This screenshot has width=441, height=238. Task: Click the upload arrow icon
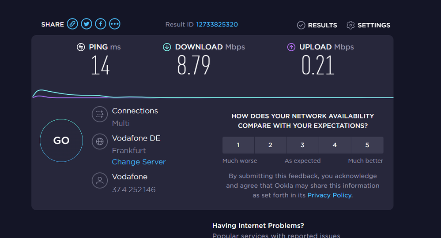tap(291, 47)
